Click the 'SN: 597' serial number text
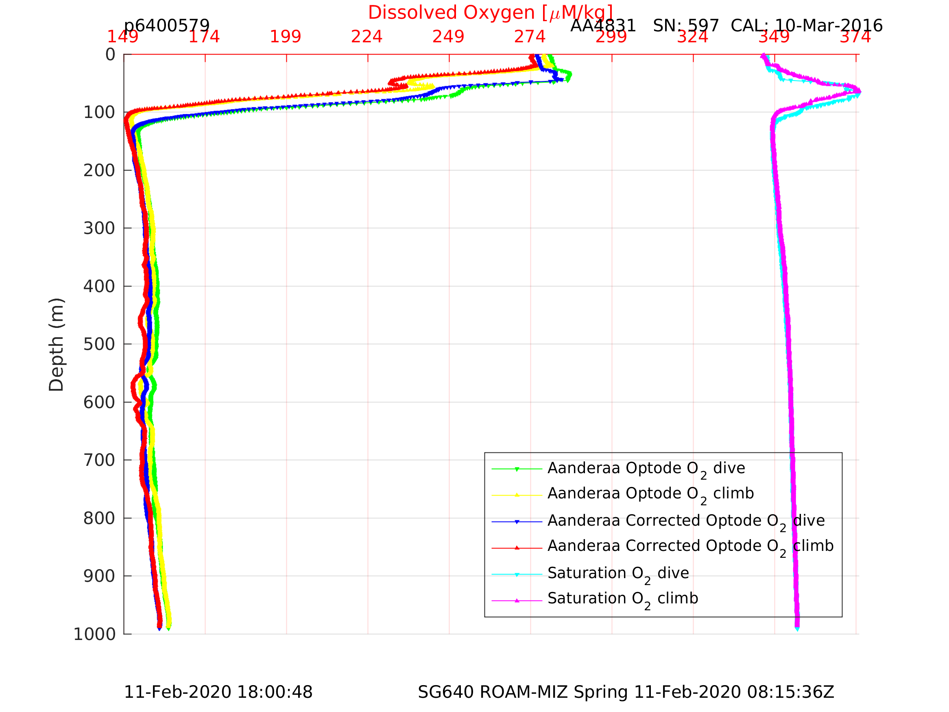949x712 pixels. [x=685, y=26]
